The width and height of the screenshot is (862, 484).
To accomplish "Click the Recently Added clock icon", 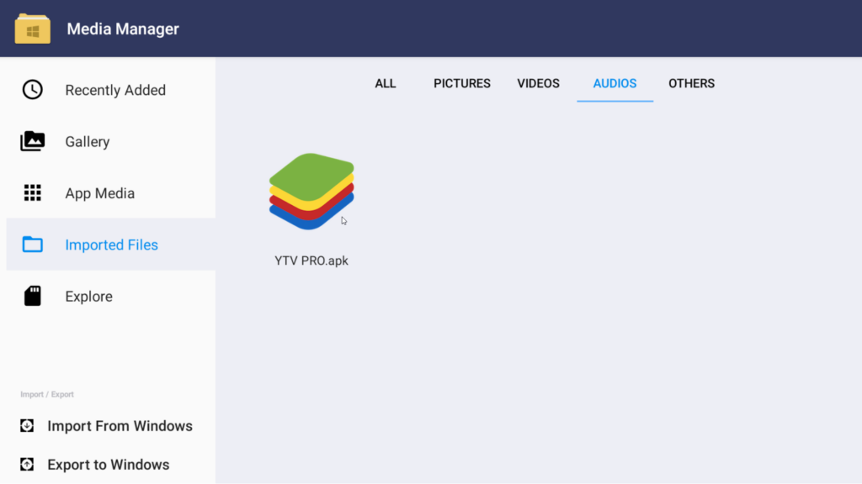I will (33, 89).
